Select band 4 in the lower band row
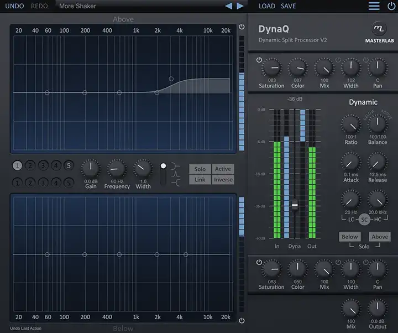 tap(56, 183)
